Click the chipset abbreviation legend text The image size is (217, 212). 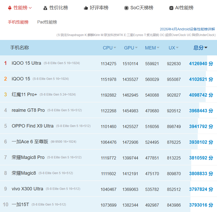pyautogui.click(x=136, y=35)
